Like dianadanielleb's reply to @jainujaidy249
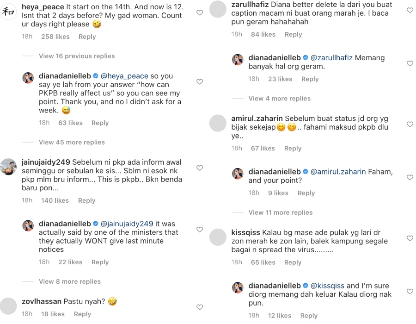This screenshot has width=416, height=324. [x=200, y=230]
